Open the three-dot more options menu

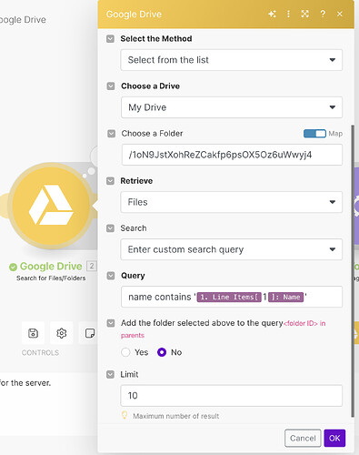click(x=288, y=14)
